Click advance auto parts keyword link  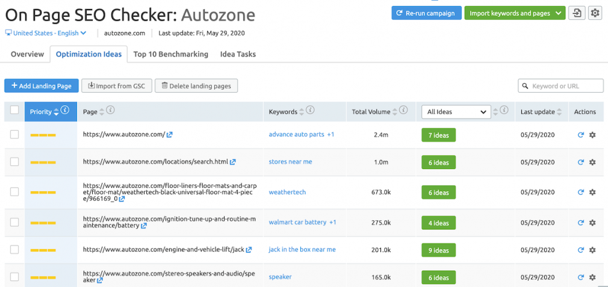click(296, 134)
